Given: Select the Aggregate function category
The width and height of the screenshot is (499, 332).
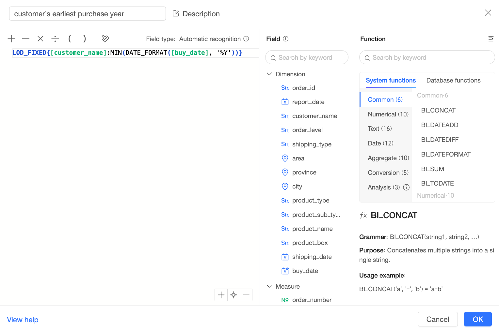Looking at the screenshot, I should pos(388,158).
